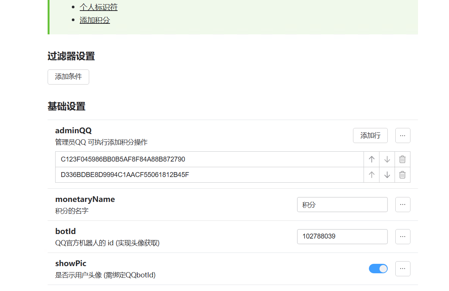The image size is (449, 291).
Task: Open the 添加积分 link
Action: pyautogui.click(x=95, y=20)
